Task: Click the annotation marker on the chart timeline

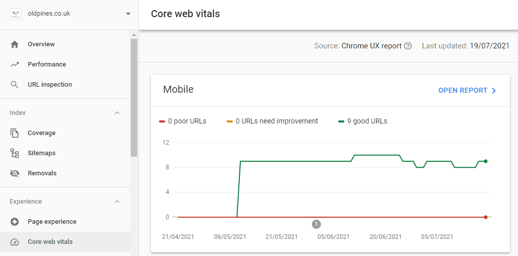Action: [x=317, y=224]
